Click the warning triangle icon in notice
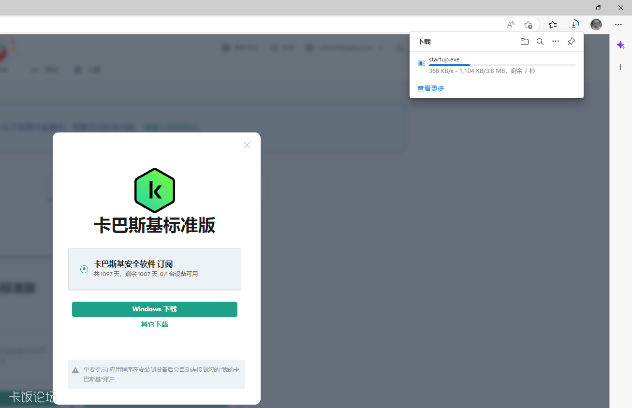Image resolution: width=632 pixels, height=408 pixels. coord(75,370)
